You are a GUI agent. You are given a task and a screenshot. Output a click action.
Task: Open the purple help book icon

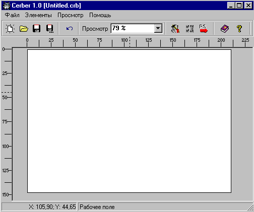pyautogui.click(x=225, y=29)
